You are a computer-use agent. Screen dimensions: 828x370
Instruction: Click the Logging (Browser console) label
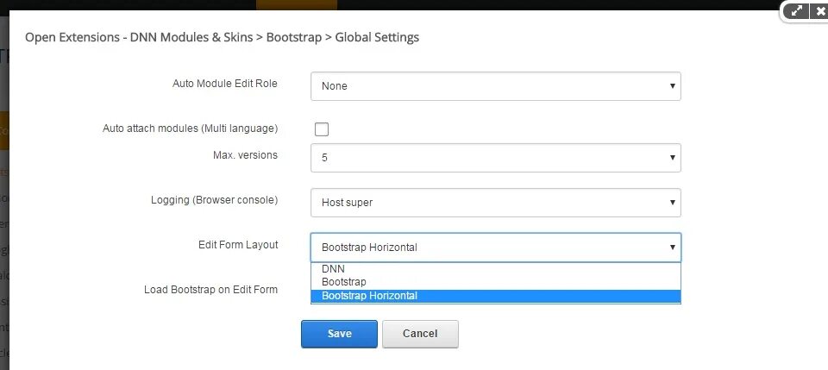coord(215,200)
